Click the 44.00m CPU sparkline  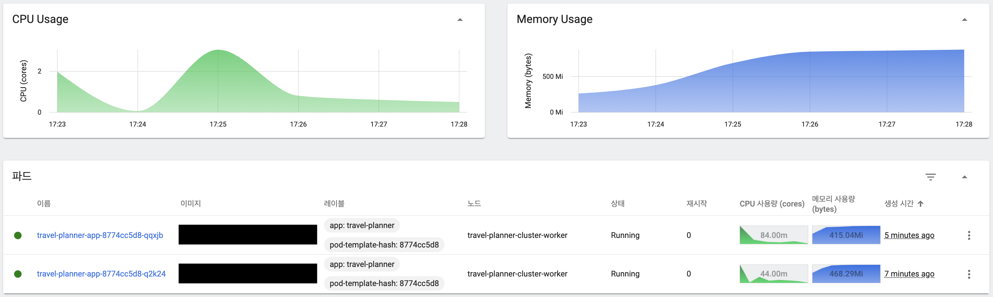tap(773, 274)
